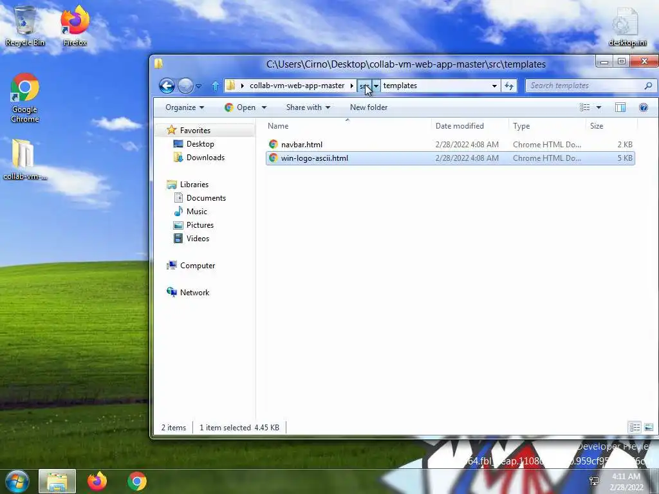Select win-logo-ascii.html file
Image resolution: width=659 pixels, height=494 pixels.
[x=450, y=158]
